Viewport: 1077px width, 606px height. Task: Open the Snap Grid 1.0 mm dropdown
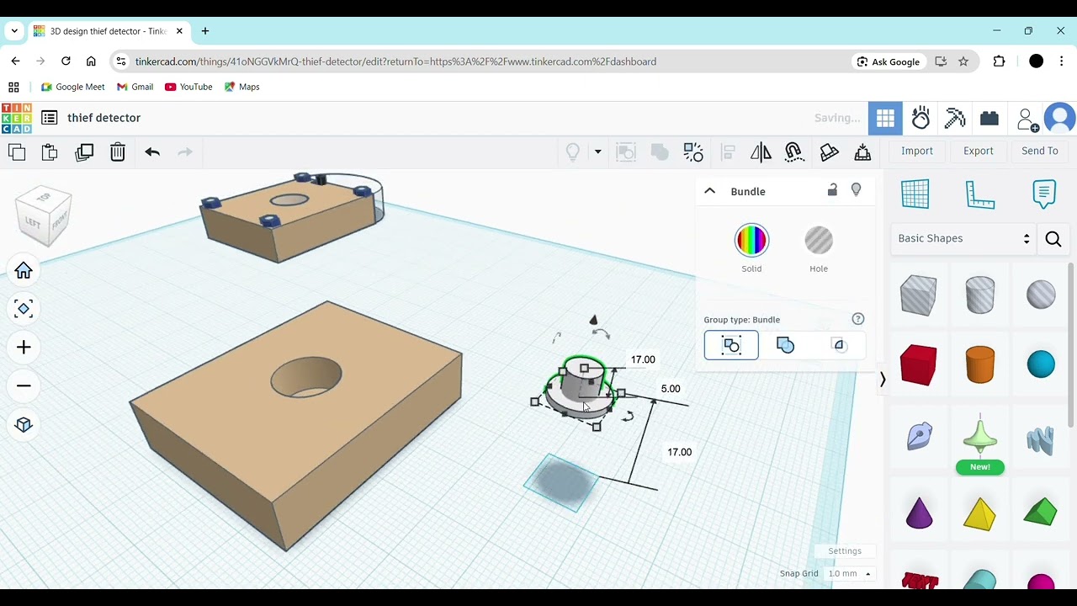pyautogui.click(x=849, y=574)
